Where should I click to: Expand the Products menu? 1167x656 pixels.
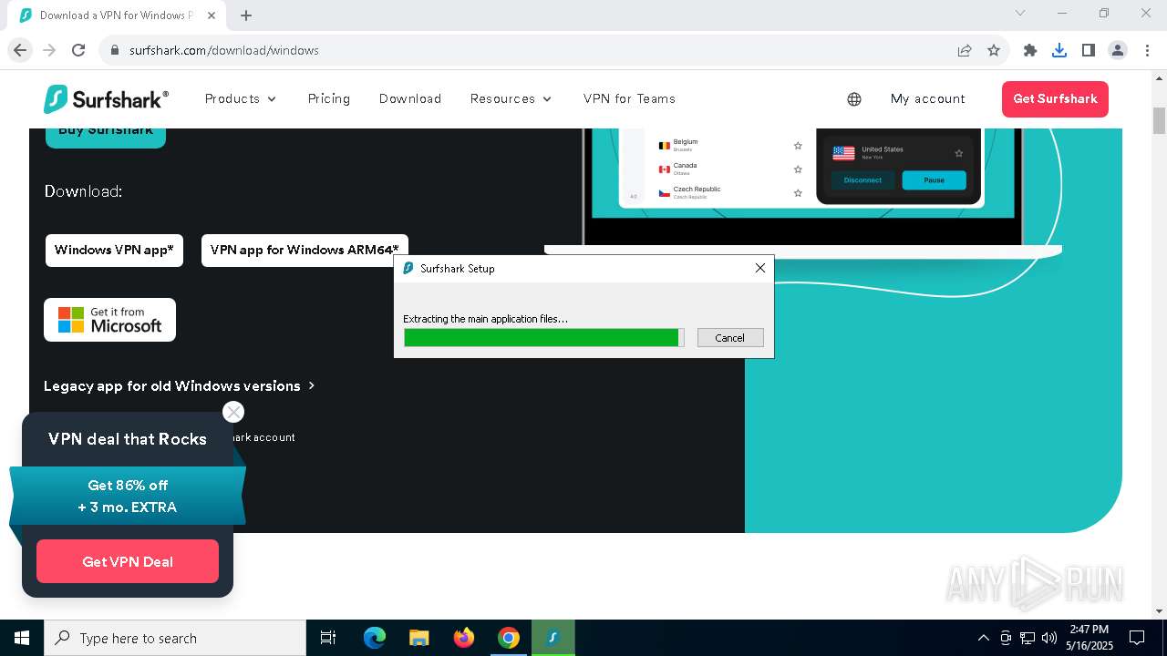pyautogui.click(x=241, y=98)
